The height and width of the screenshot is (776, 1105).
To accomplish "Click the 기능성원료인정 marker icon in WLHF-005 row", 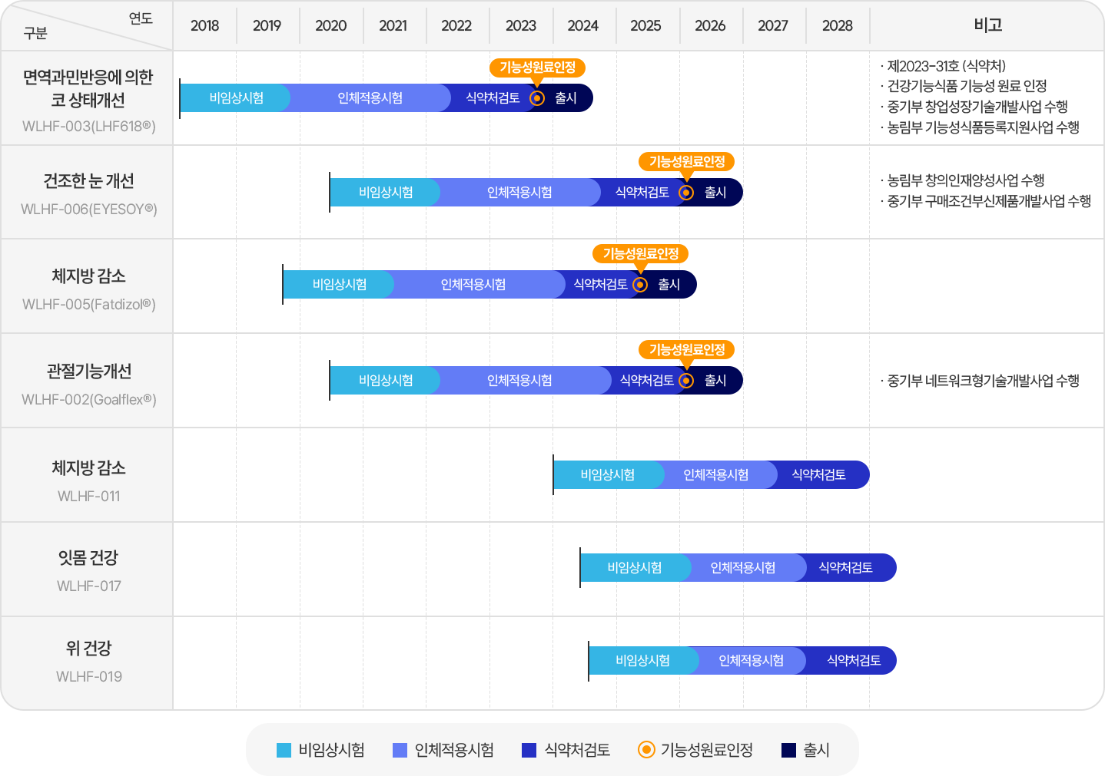I will 640,285.
